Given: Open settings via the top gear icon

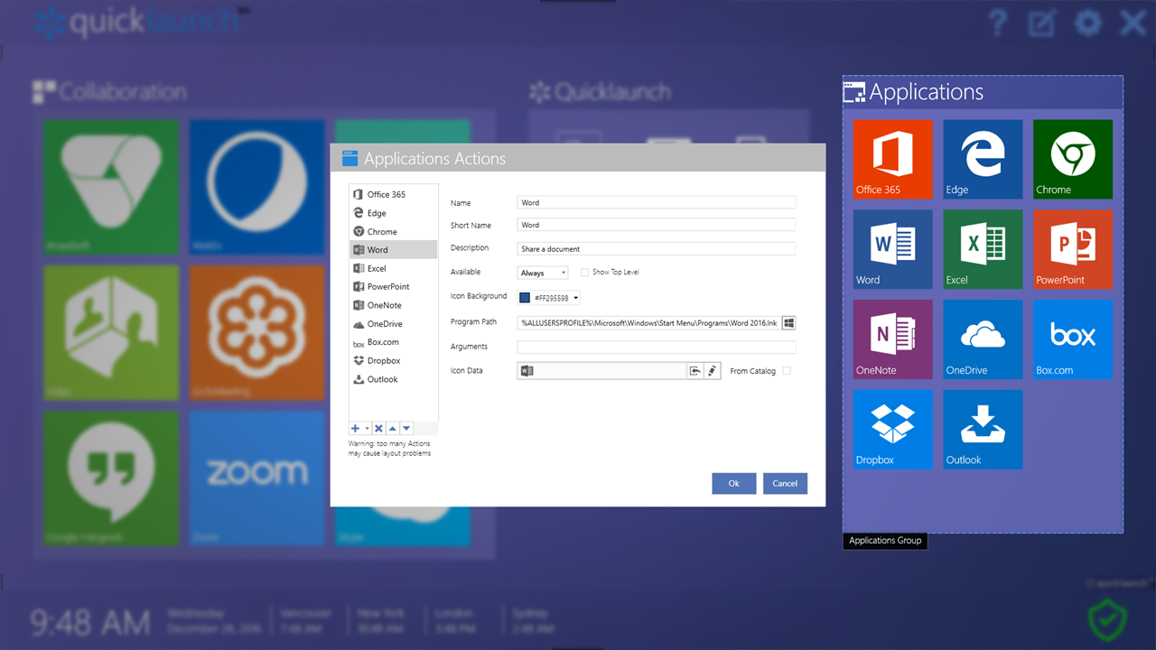Looking at the screenshot, I should point(1088,23).
